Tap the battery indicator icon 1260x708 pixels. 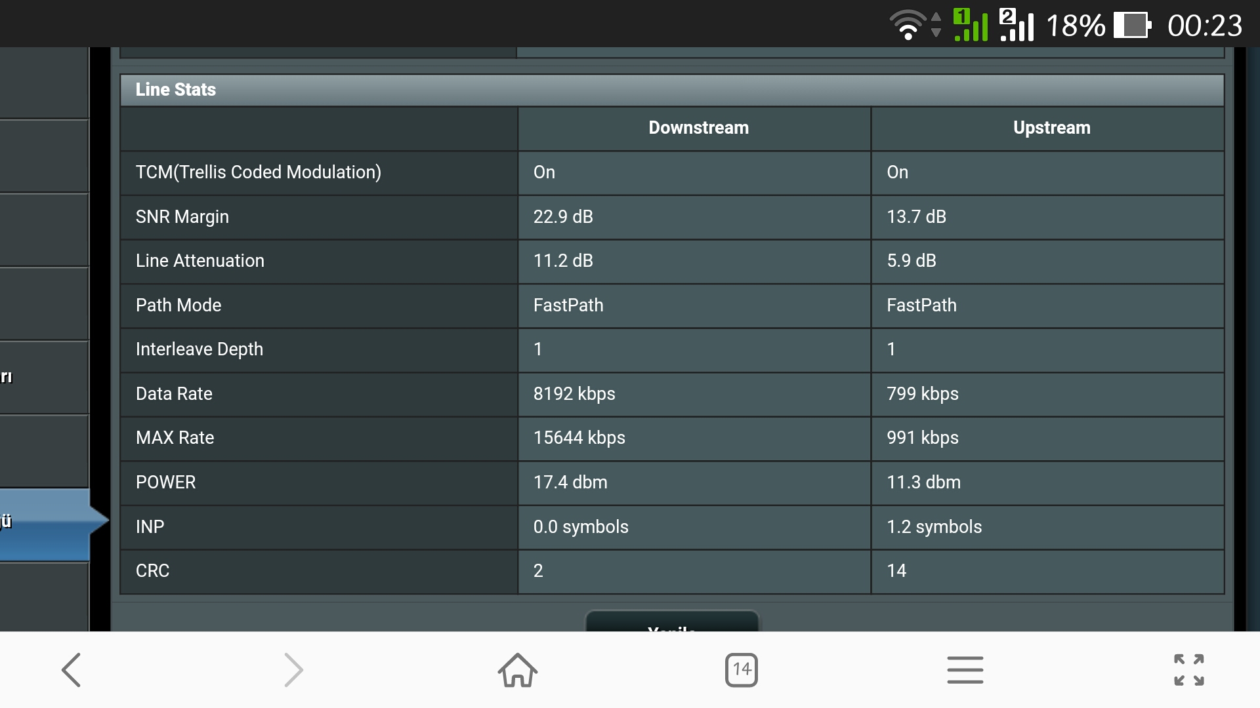coord(1131,26)
